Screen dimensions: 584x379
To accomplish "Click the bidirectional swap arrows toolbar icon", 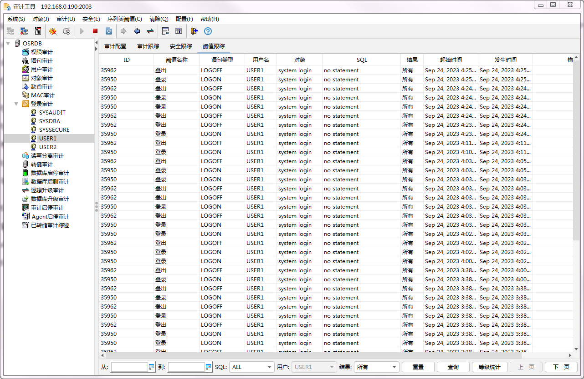I will (x=150, y=31).
